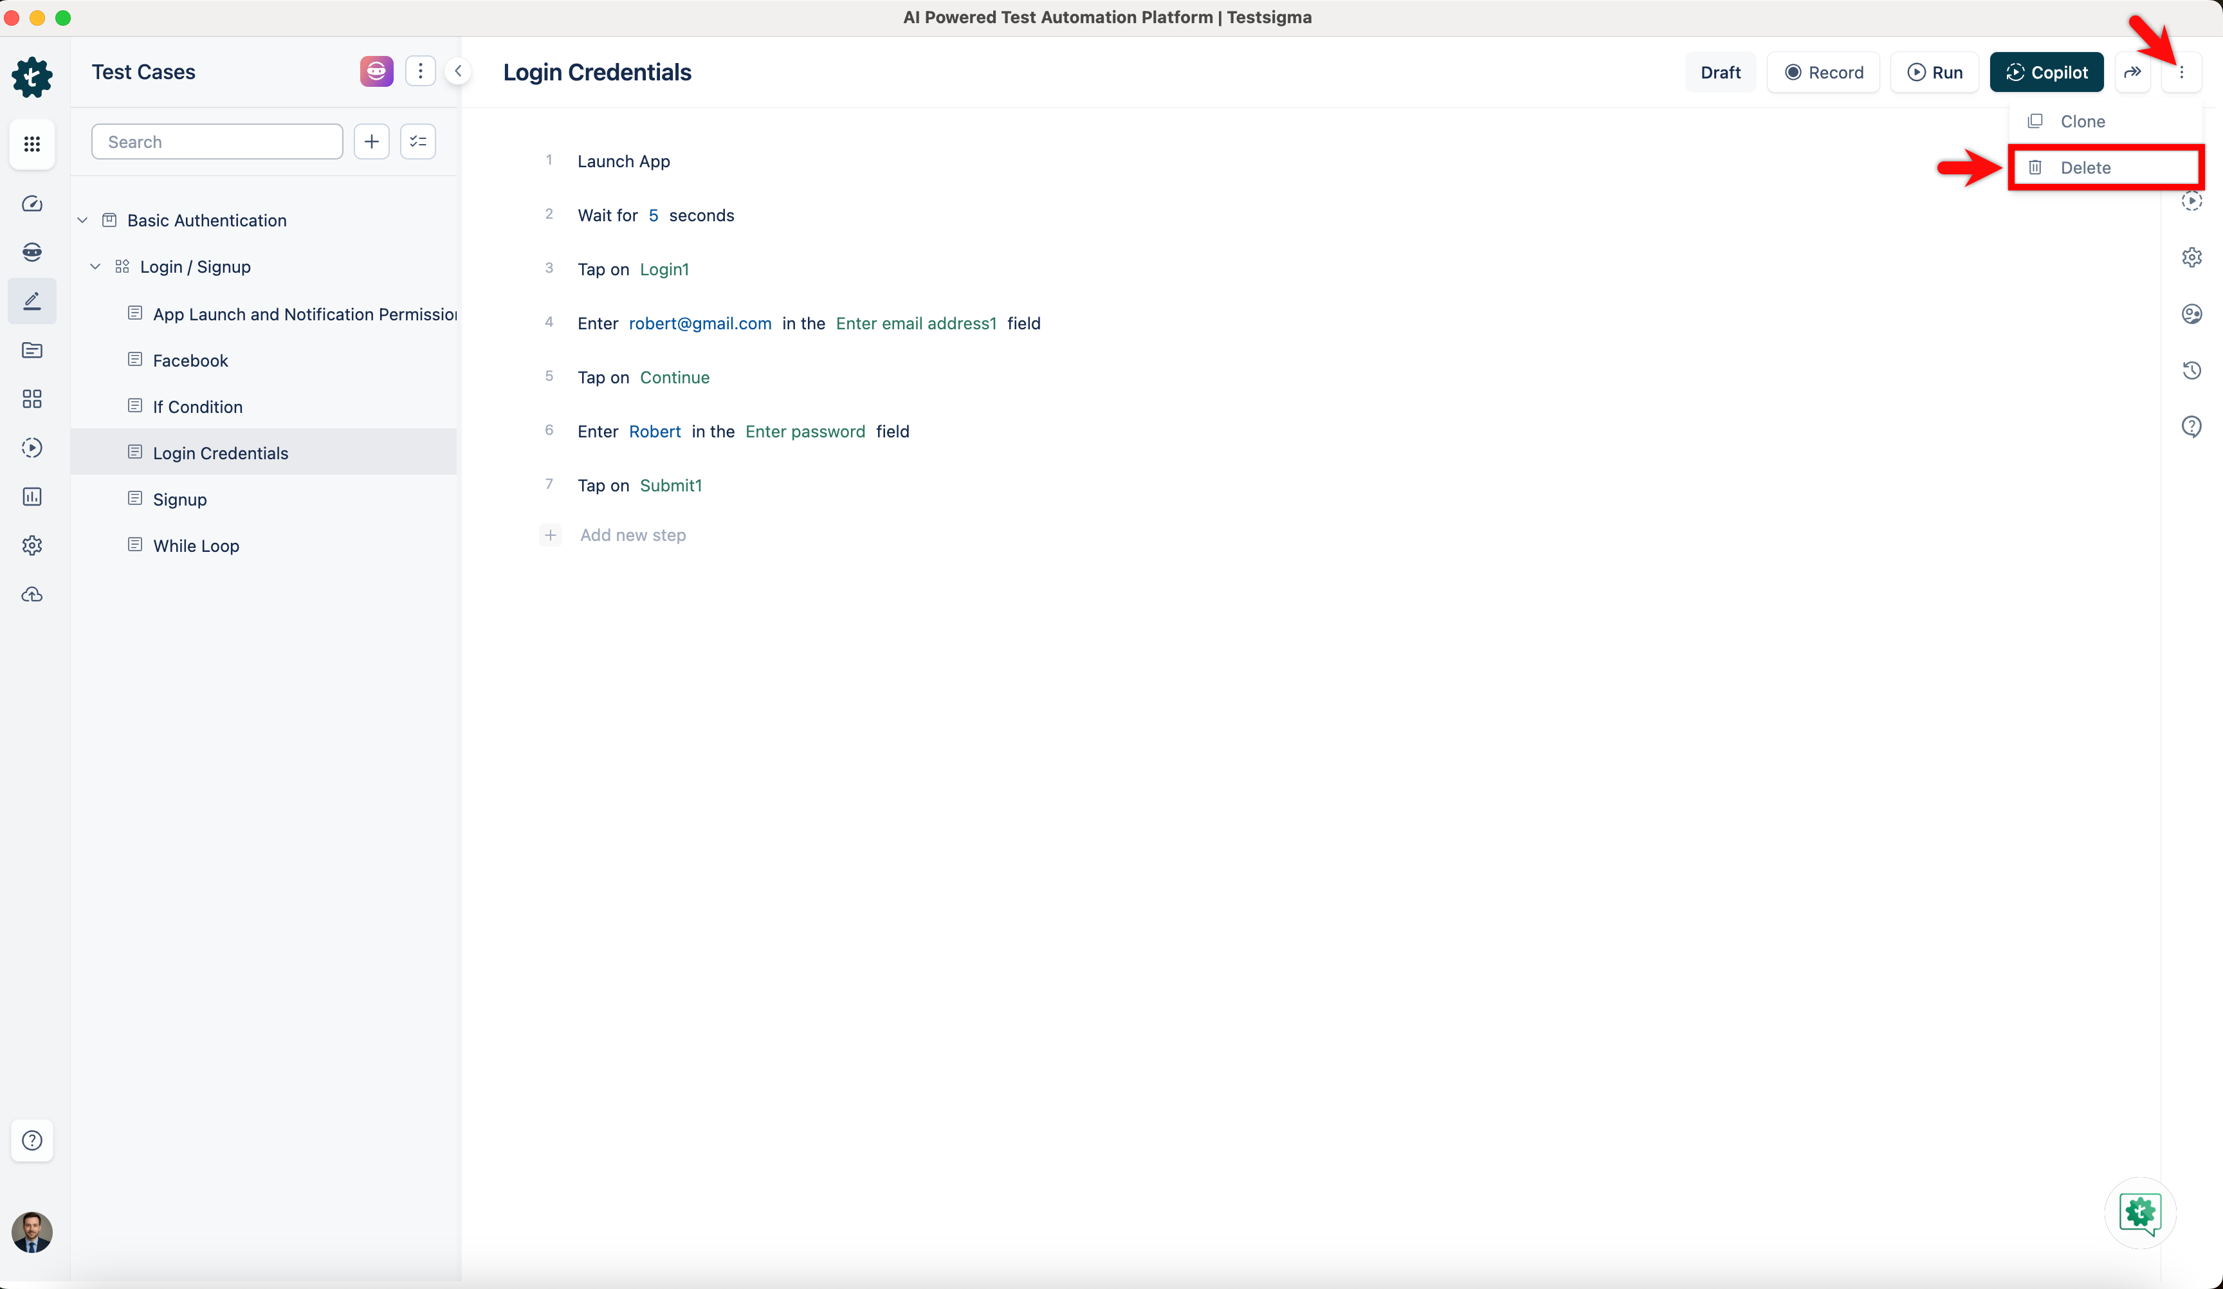Open the user profile avatar
The image size is (2223, 1289).
tap(32, 1232)
